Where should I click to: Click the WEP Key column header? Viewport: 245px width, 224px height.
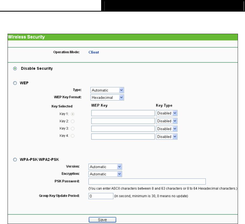pyautogui.click(x=99, y=106)
